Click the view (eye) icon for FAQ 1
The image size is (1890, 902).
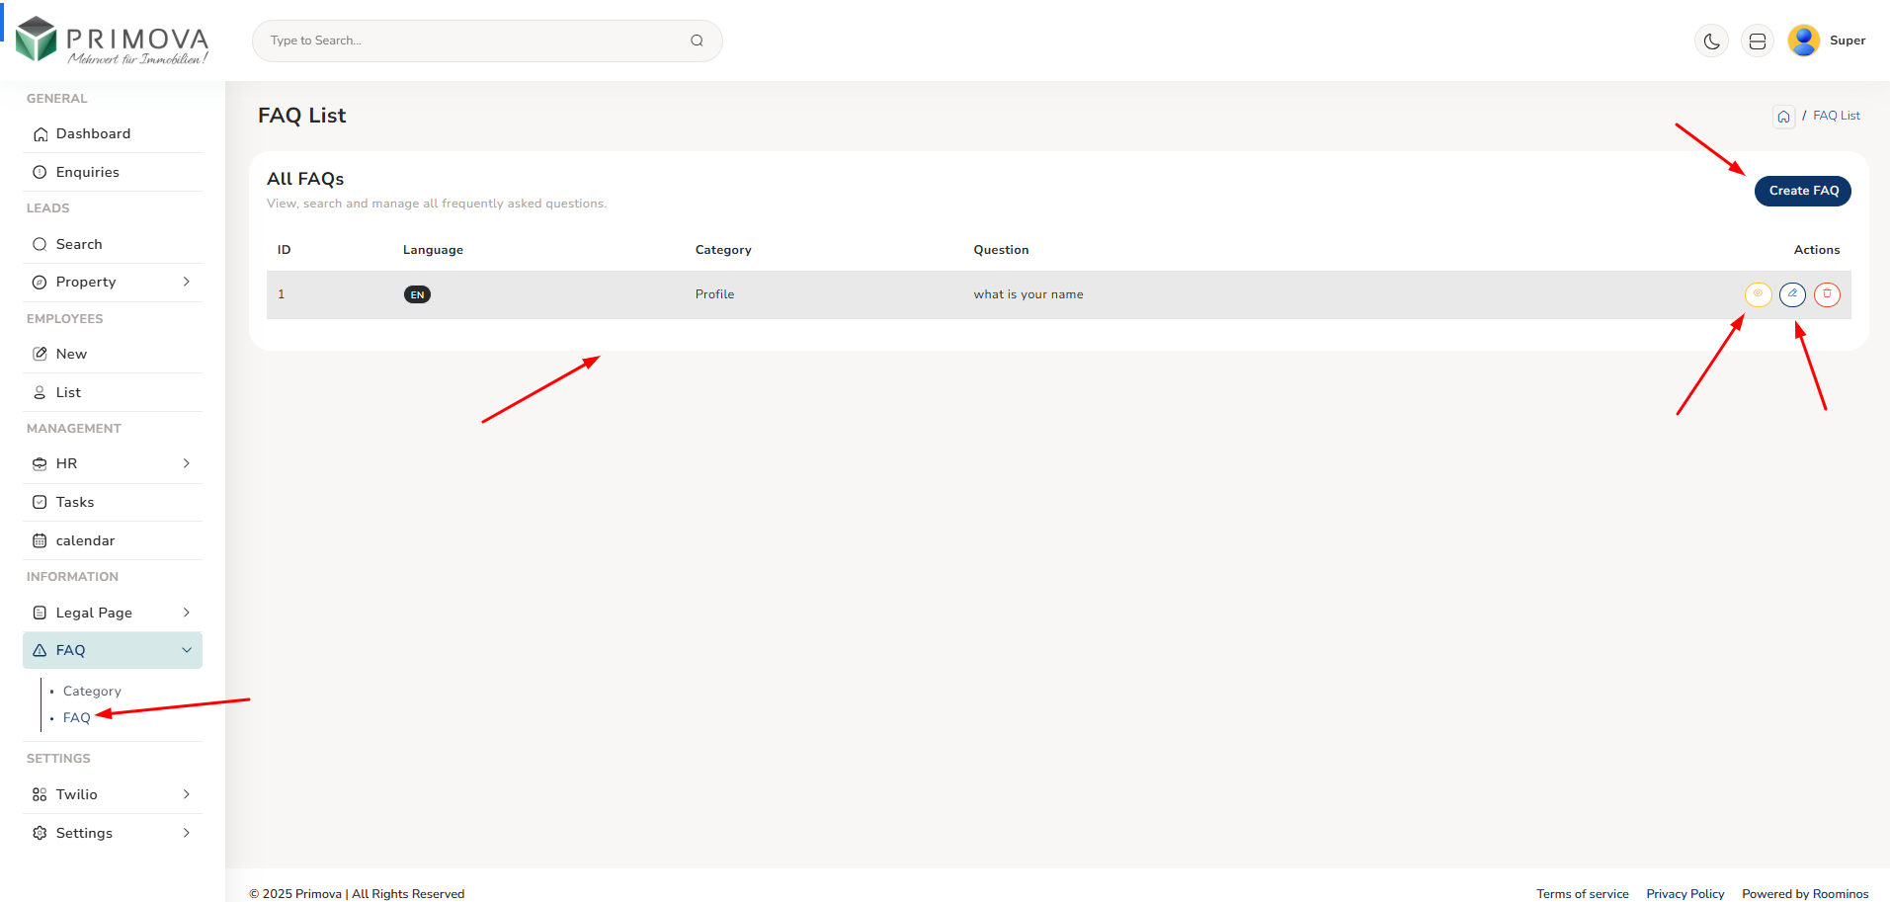pos(1758,294)
